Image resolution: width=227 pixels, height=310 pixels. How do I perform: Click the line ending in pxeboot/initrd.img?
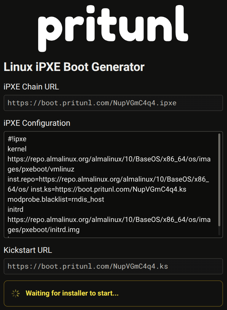(x=44, y=230)
